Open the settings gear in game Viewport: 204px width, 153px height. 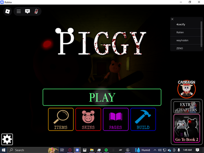tap(7, 139)
